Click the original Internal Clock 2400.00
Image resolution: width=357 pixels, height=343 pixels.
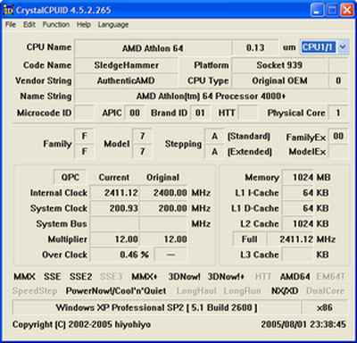(x=163, y=193)
